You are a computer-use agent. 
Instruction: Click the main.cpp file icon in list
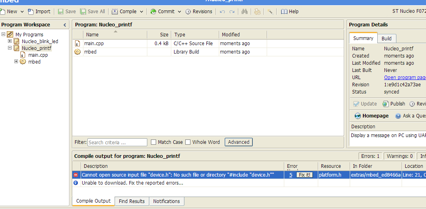(x=77, y=44)
